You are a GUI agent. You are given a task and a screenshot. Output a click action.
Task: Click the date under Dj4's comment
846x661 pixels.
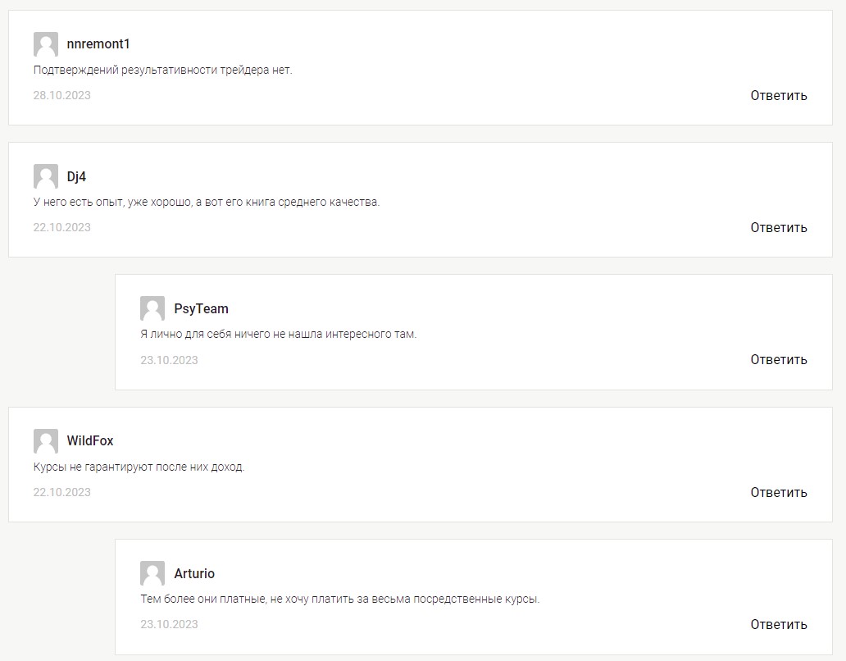(x=62, y=228)
